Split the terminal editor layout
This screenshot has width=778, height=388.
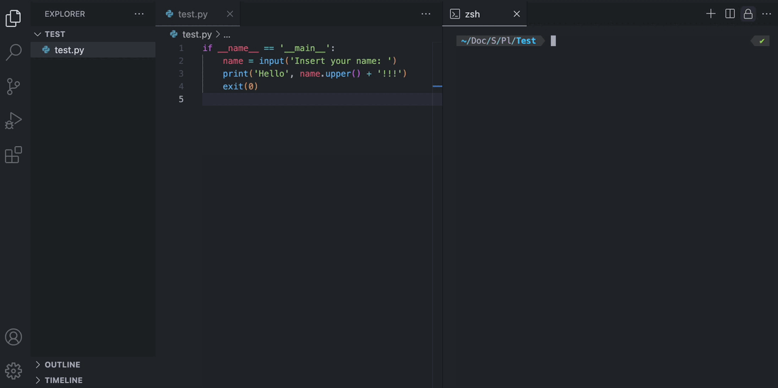click(730, 14)
